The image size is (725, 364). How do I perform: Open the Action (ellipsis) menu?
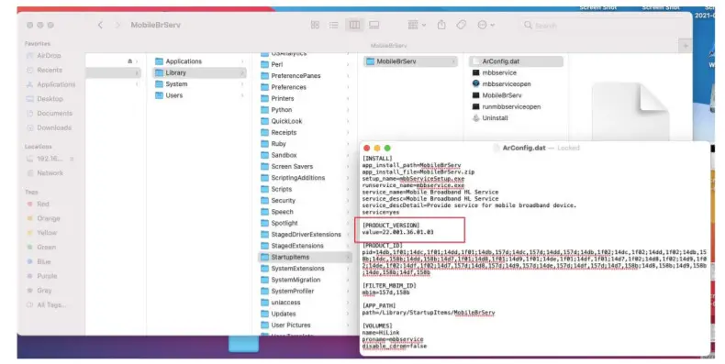tap(486, 25)
